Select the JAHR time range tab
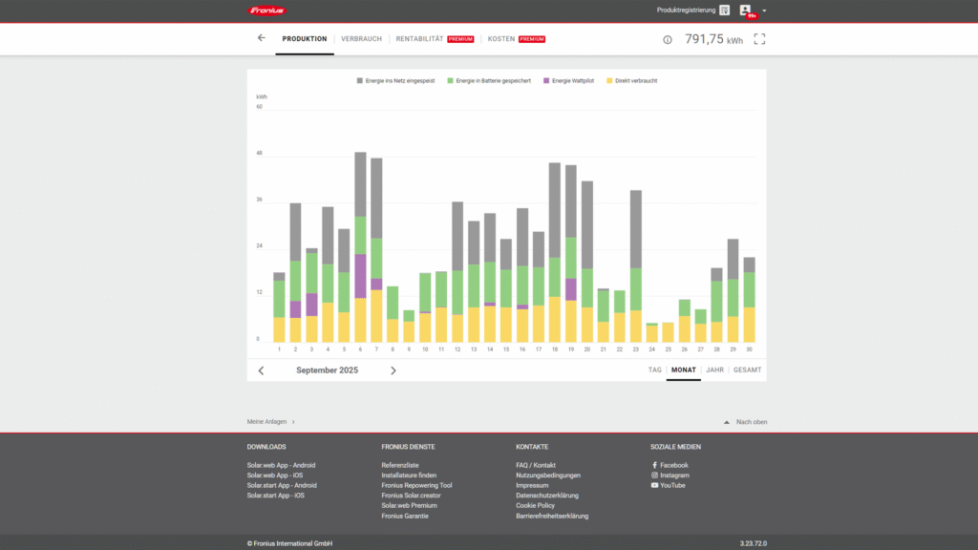Screen dimensions: 978x550 point(714,370)
